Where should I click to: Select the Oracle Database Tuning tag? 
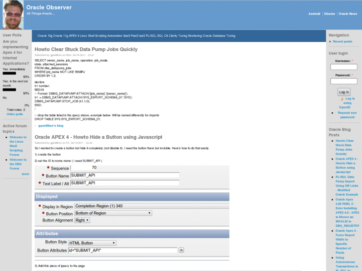219,36
